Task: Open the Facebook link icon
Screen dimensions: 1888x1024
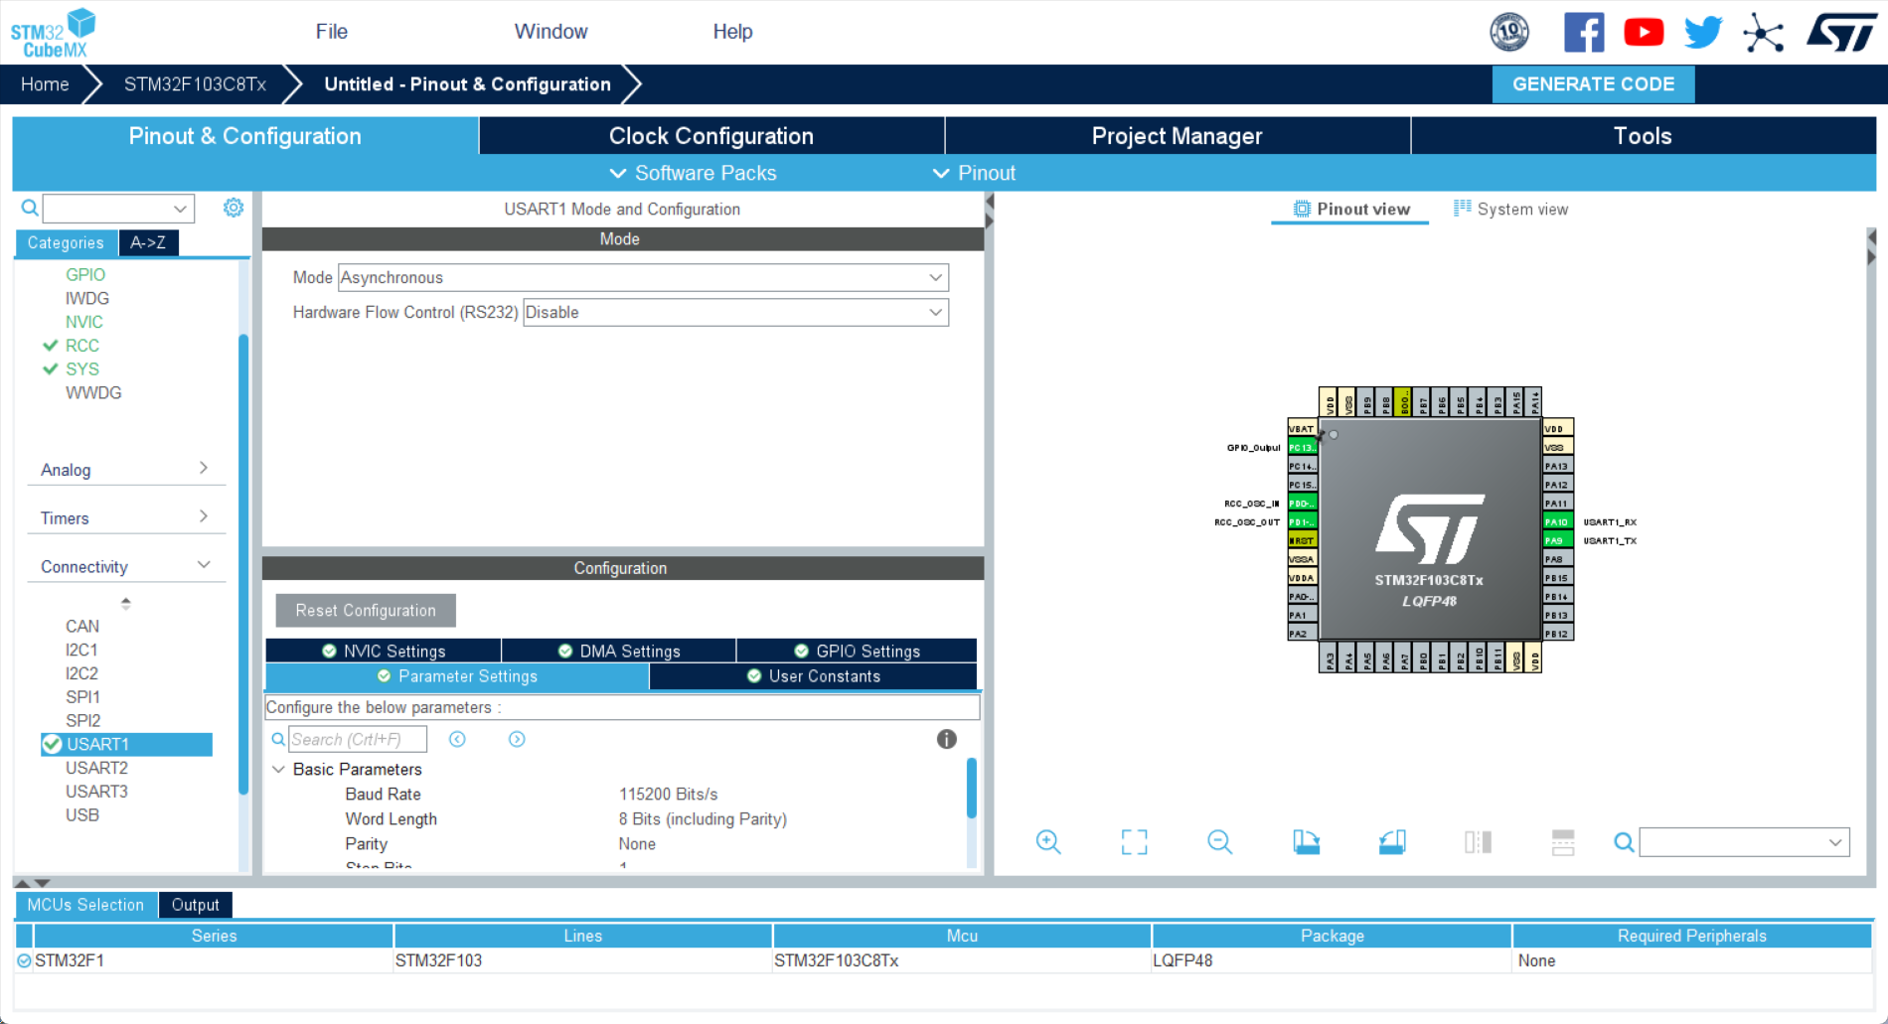Action: coord(1584,32)
